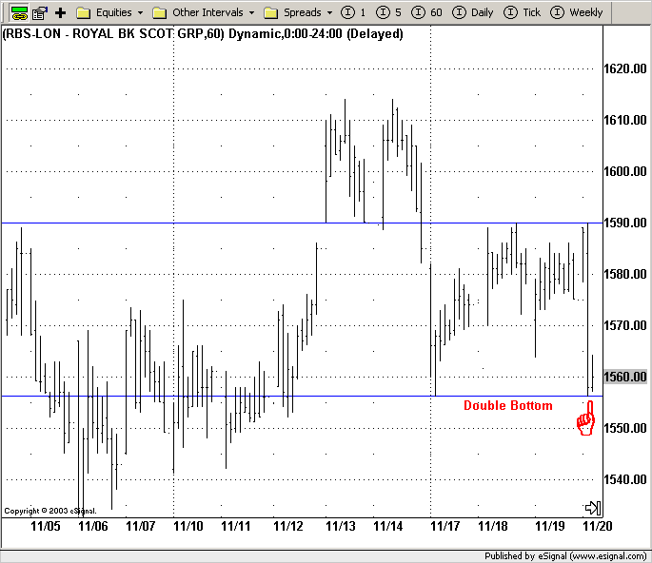The height and width of the screenshot is (563, 652).
Task: Click the Other Intervals folder icon
Action: 159,13
